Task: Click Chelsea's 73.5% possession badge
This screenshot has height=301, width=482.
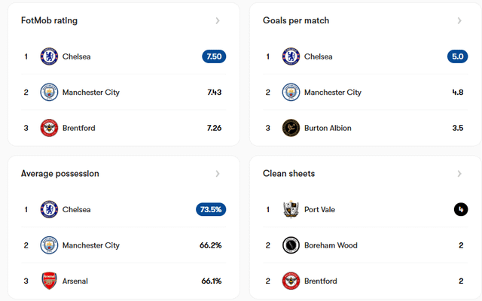Action: [x=211, y=209]
